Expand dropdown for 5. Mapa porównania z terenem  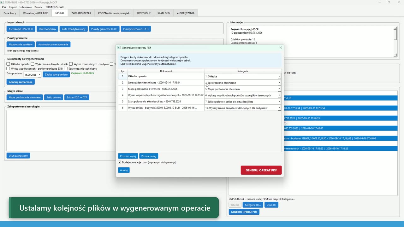click(279, 89)
